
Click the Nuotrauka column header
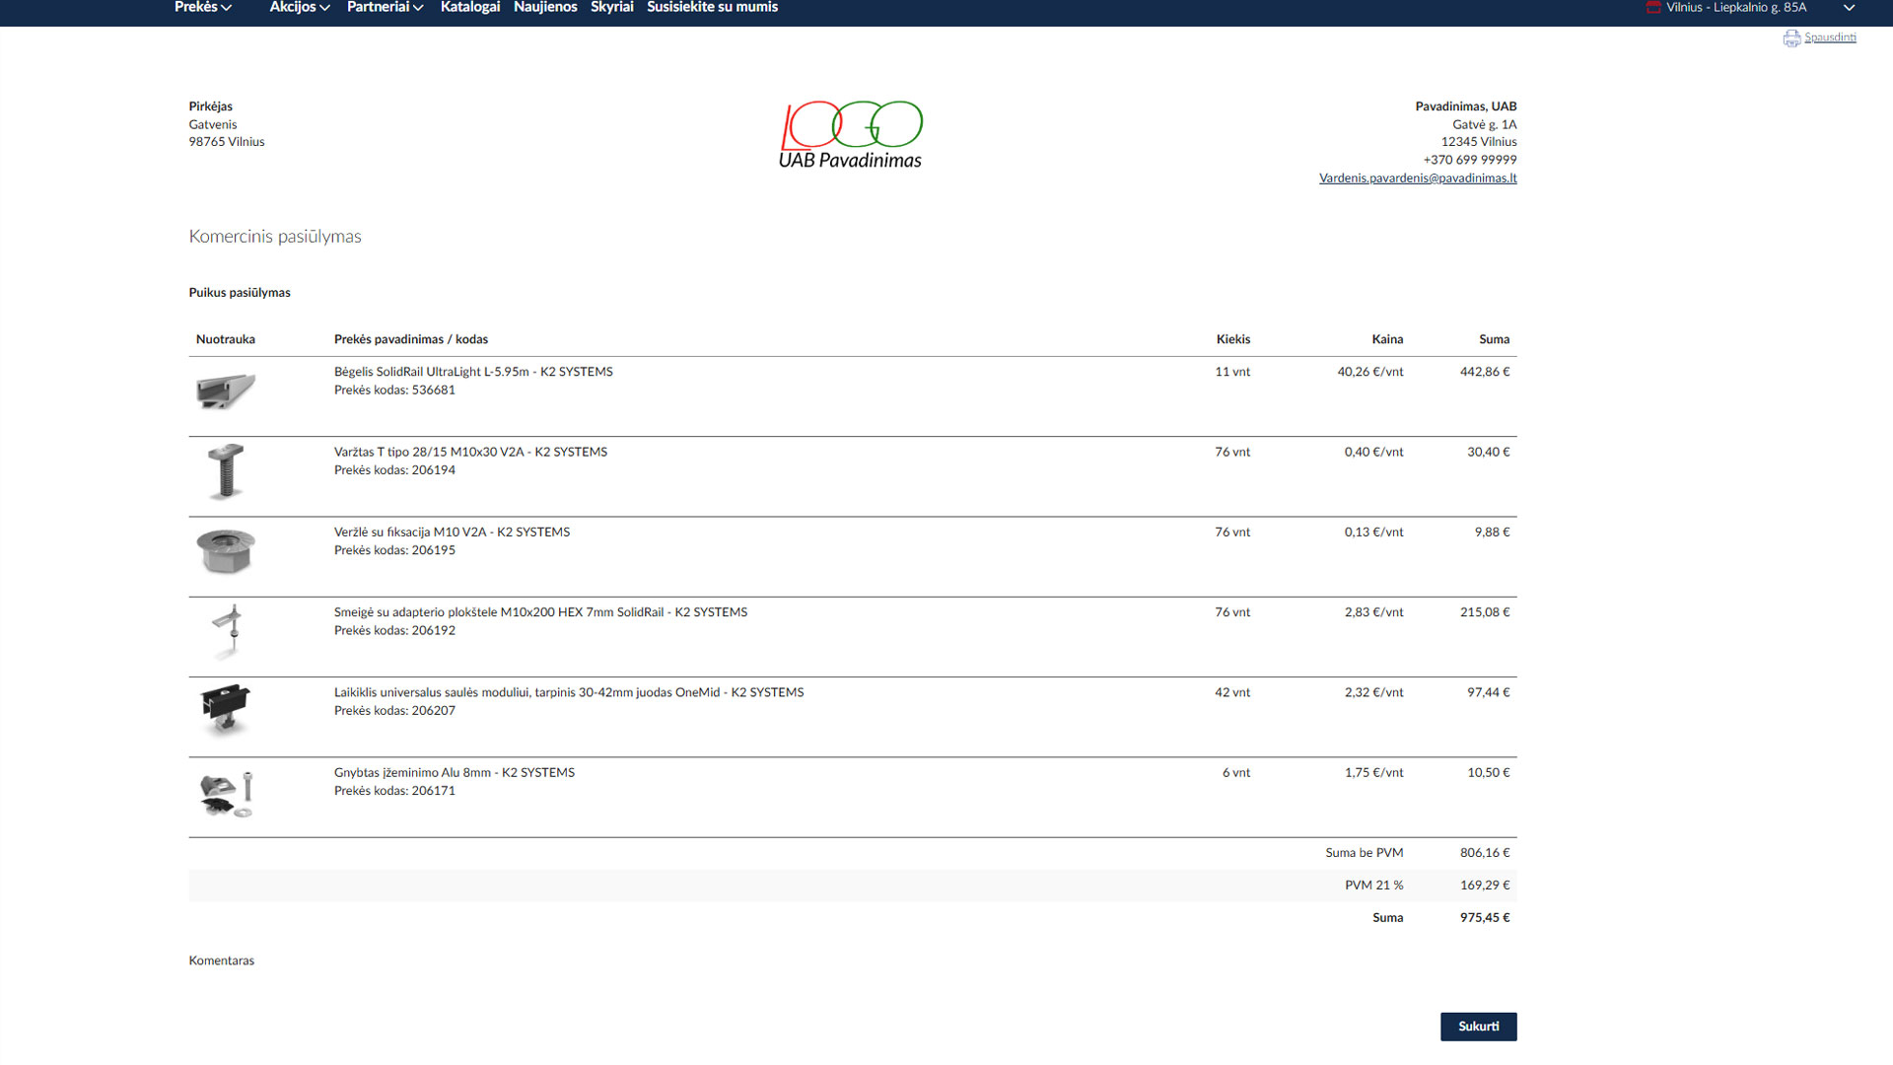click(x=226, y=339)
